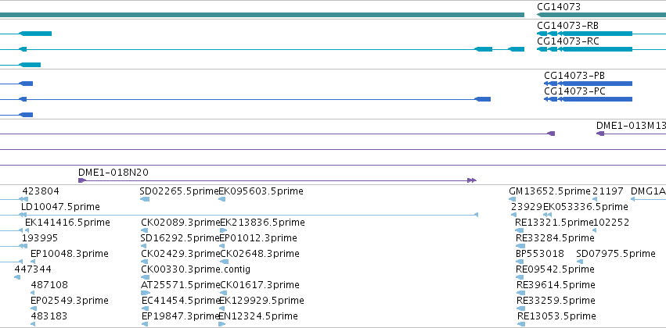The width and height of the screenshot is (666, 328).
Task: Select the DME1-013M13 feature arrow
Action: (600, 134)
